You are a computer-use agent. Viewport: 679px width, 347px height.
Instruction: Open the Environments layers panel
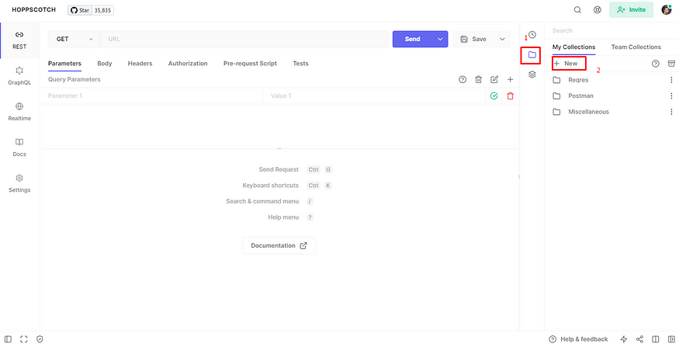point(532,75)
